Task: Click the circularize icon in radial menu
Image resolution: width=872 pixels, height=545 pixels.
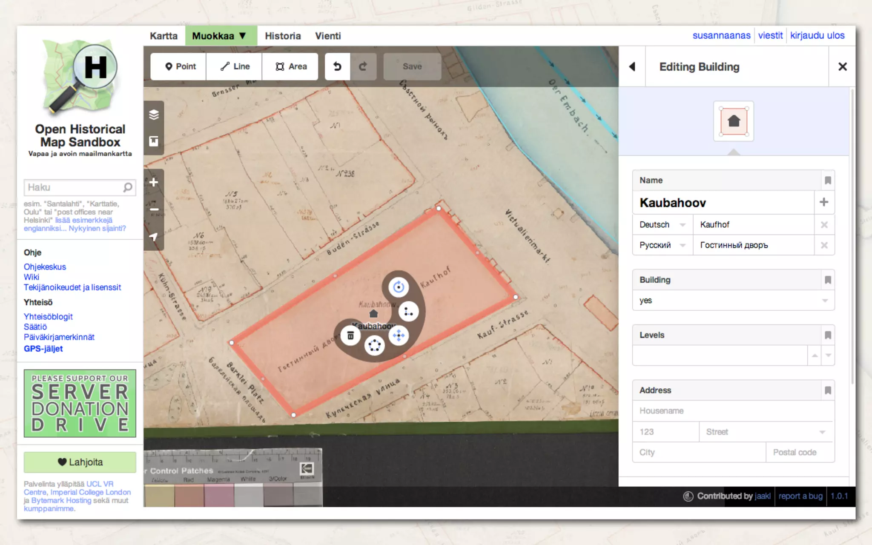Action: 375,345
